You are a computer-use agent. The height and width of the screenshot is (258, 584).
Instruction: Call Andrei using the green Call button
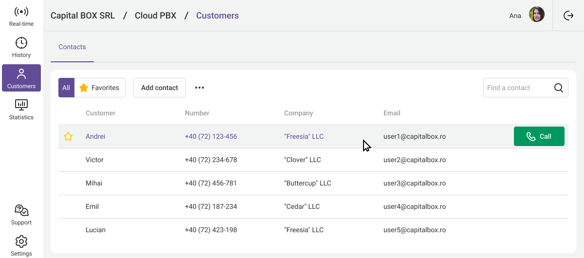coord(539,137)
